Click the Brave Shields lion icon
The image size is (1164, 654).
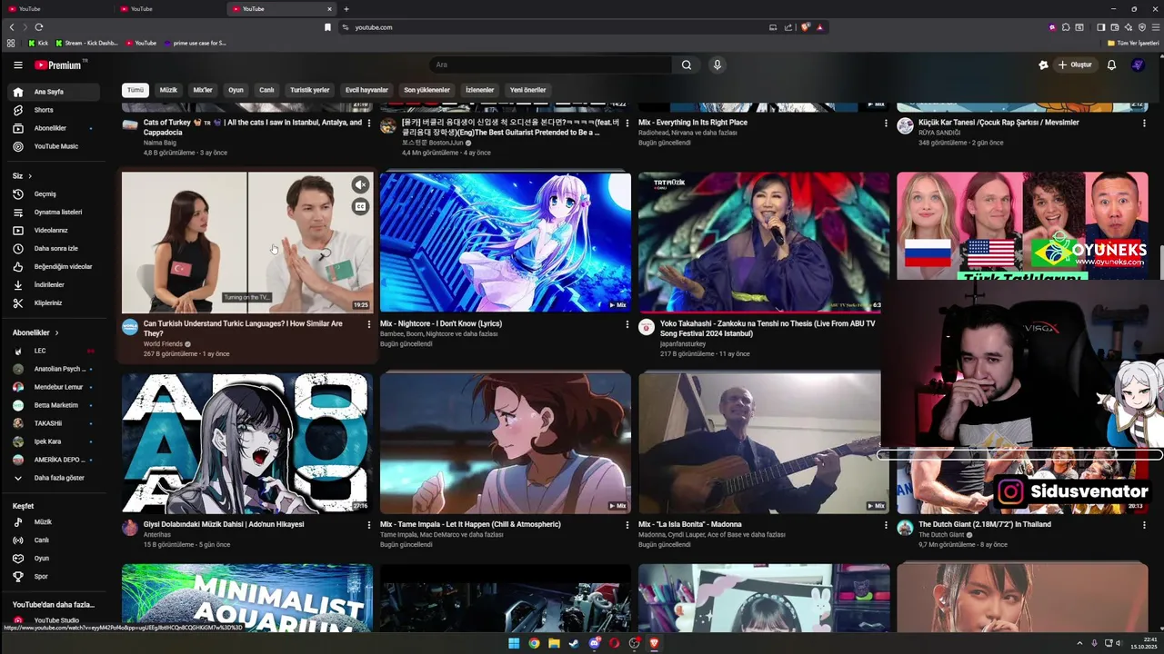point(805,27)
